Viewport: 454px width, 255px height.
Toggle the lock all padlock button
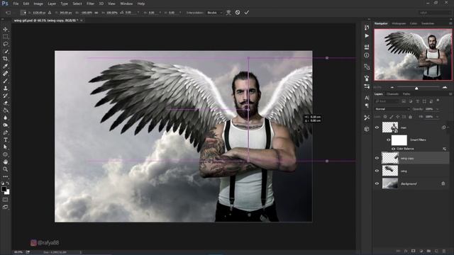(410, 117)
